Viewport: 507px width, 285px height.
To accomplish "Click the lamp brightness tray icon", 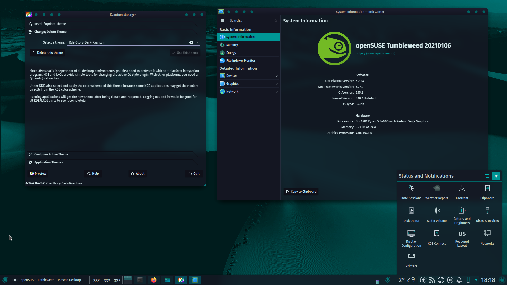I will point(468,280).
